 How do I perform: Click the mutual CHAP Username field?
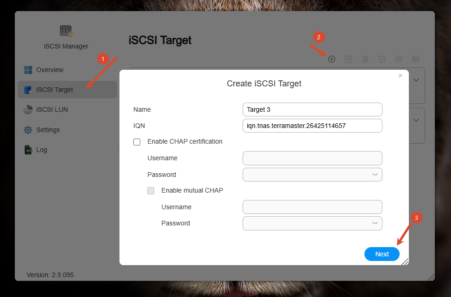pos(313,207)
